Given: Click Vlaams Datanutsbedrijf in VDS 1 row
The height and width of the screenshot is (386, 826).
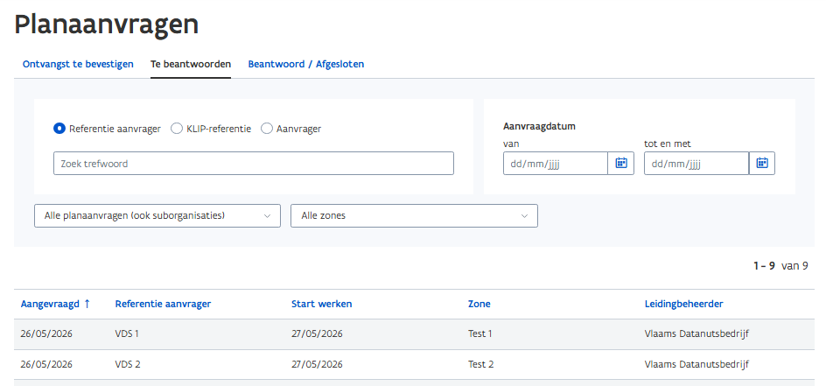Looking at the screenshot, I should coord(696,333).
